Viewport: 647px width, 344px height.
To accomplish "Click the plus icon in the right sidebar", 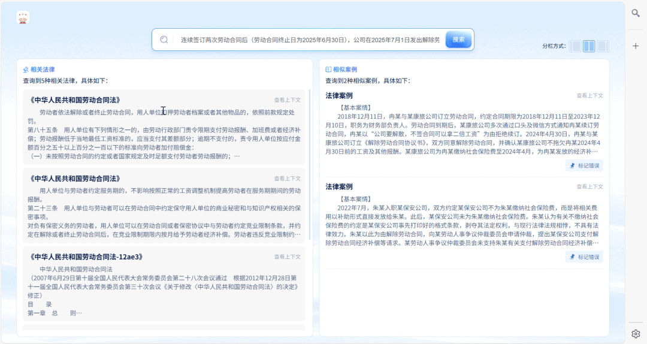I will (636, 46).
